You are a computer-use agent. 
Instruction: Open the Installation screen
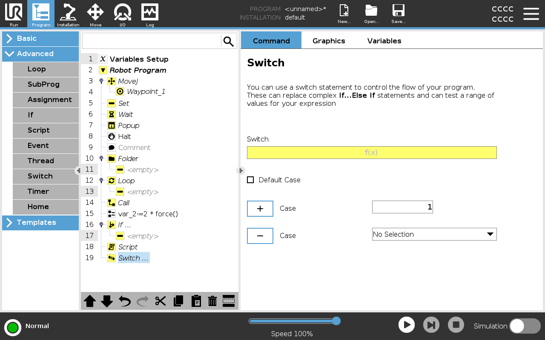tap(68, 14)
